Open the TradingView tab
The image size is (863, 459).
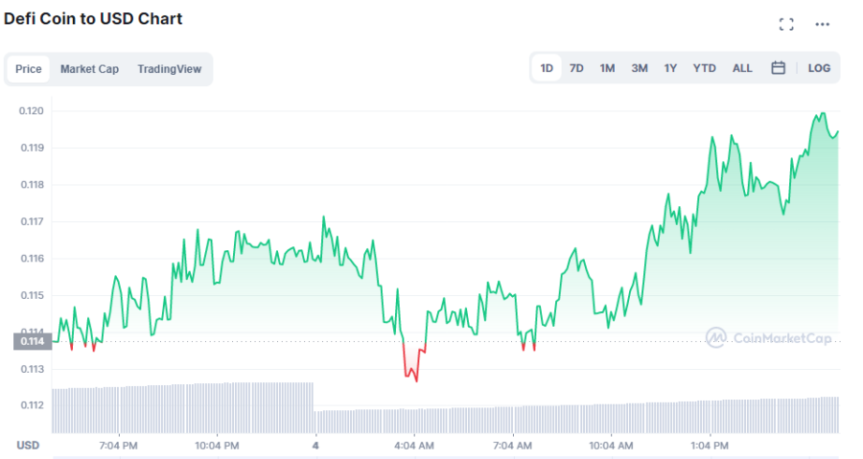point(169,69)
